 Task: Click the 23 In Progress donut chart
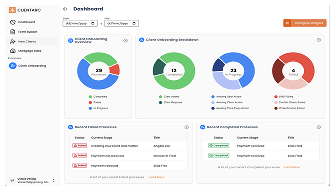tap(233, 71)
